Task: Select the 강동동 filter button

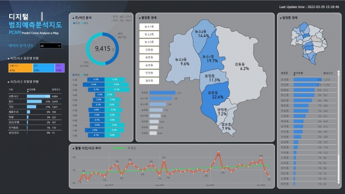Action: click(x=149, y=50)
